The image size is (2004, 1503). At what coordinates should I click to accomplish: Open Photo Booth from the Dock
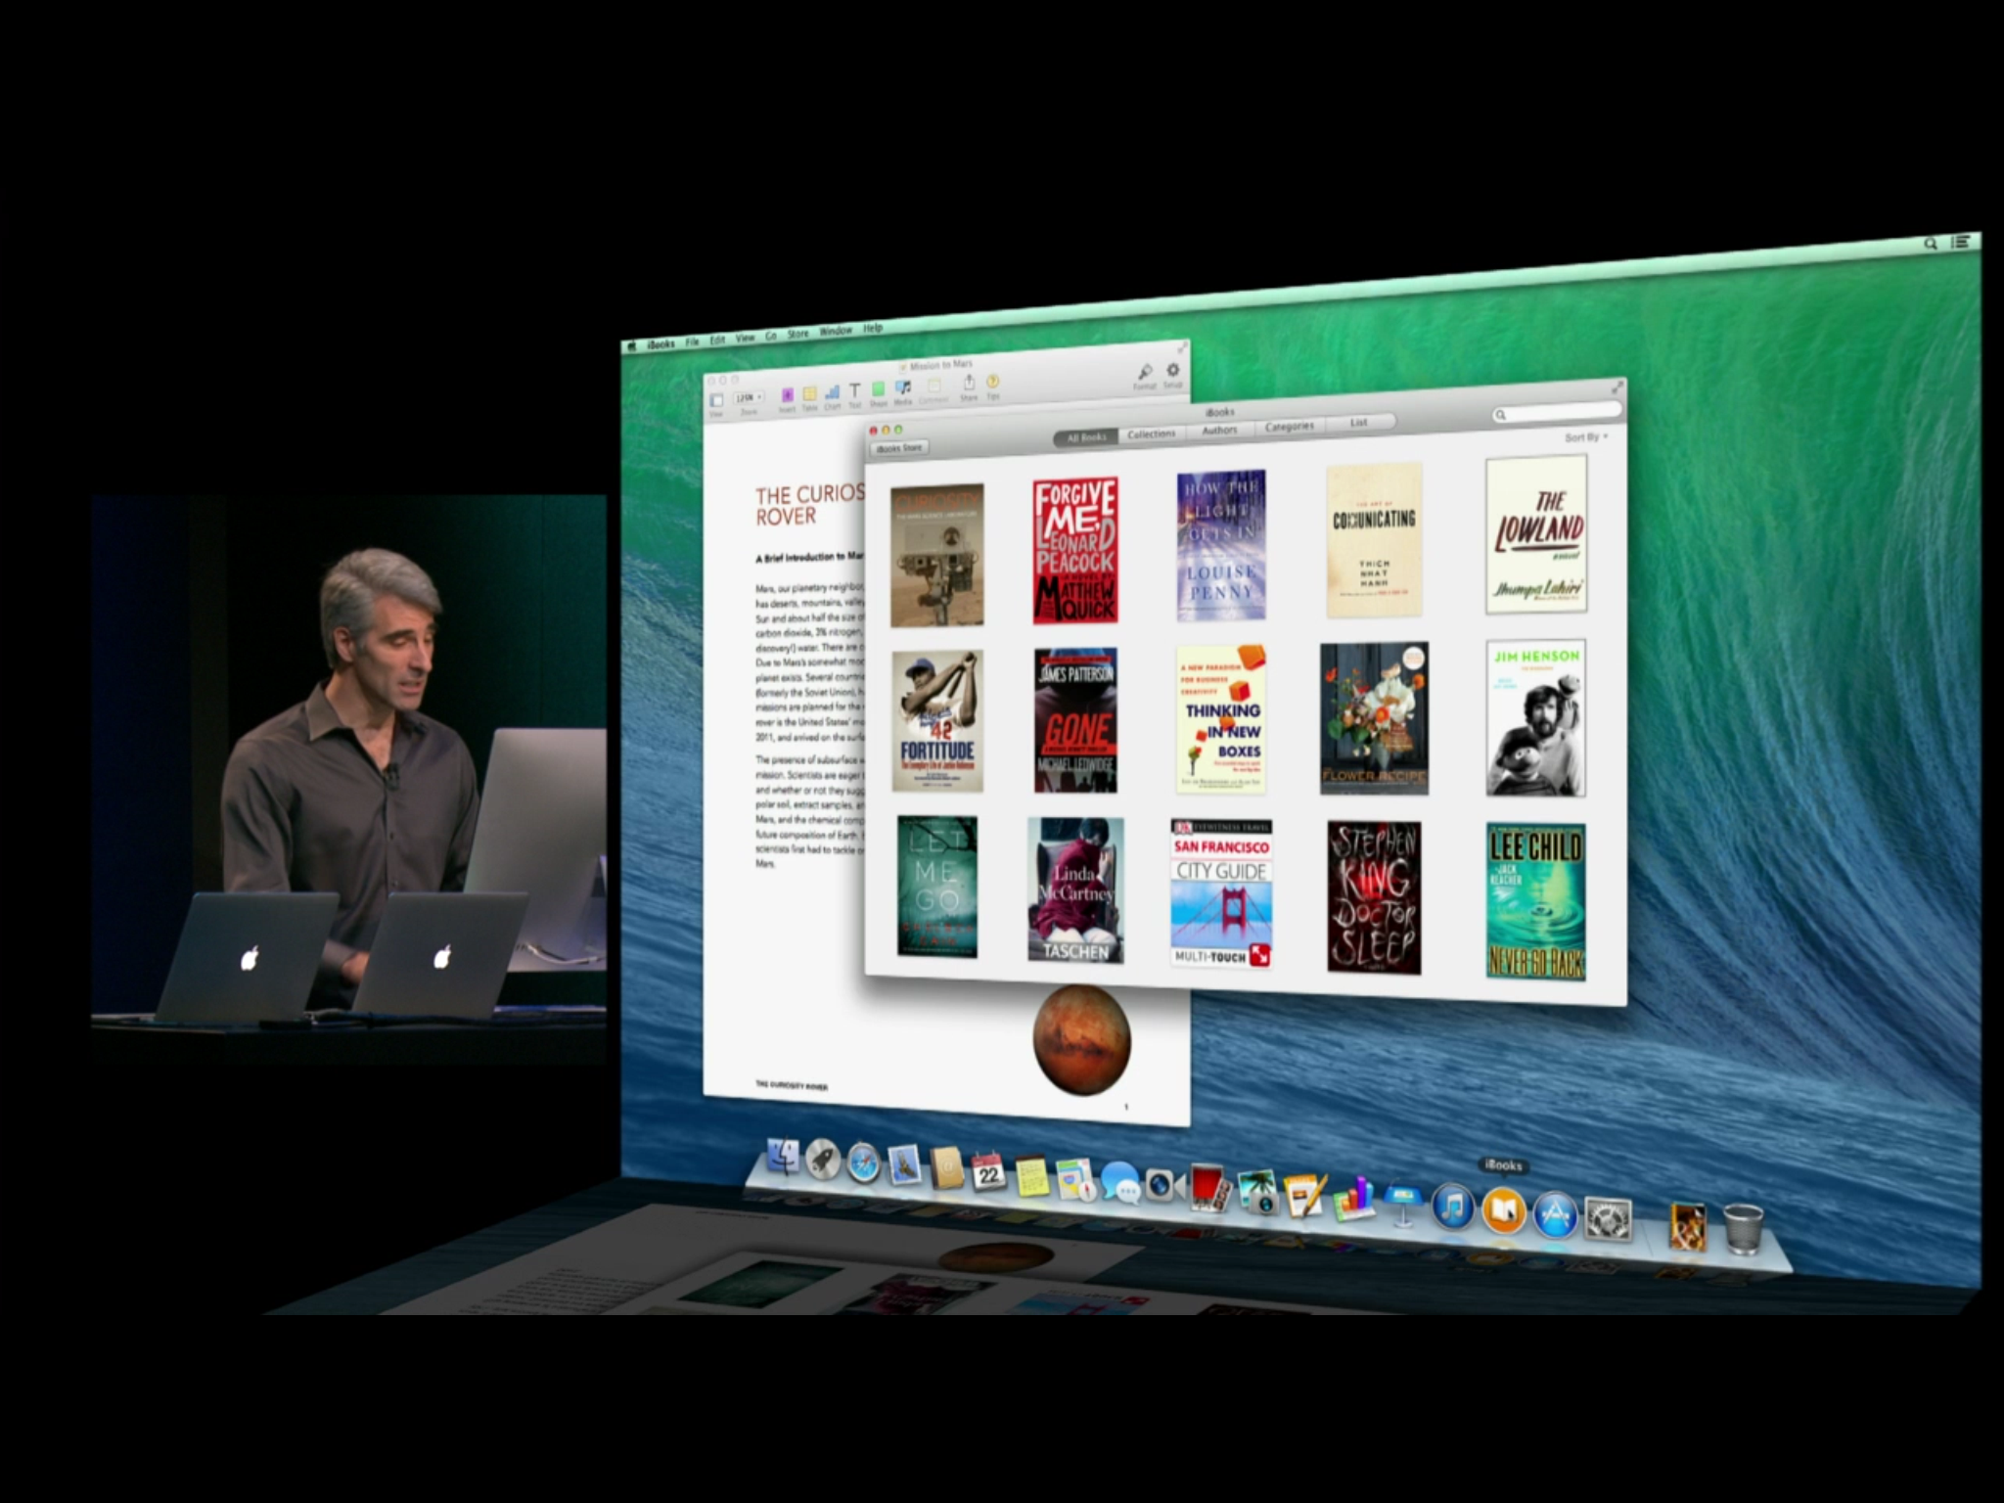coord(1210,1188)
